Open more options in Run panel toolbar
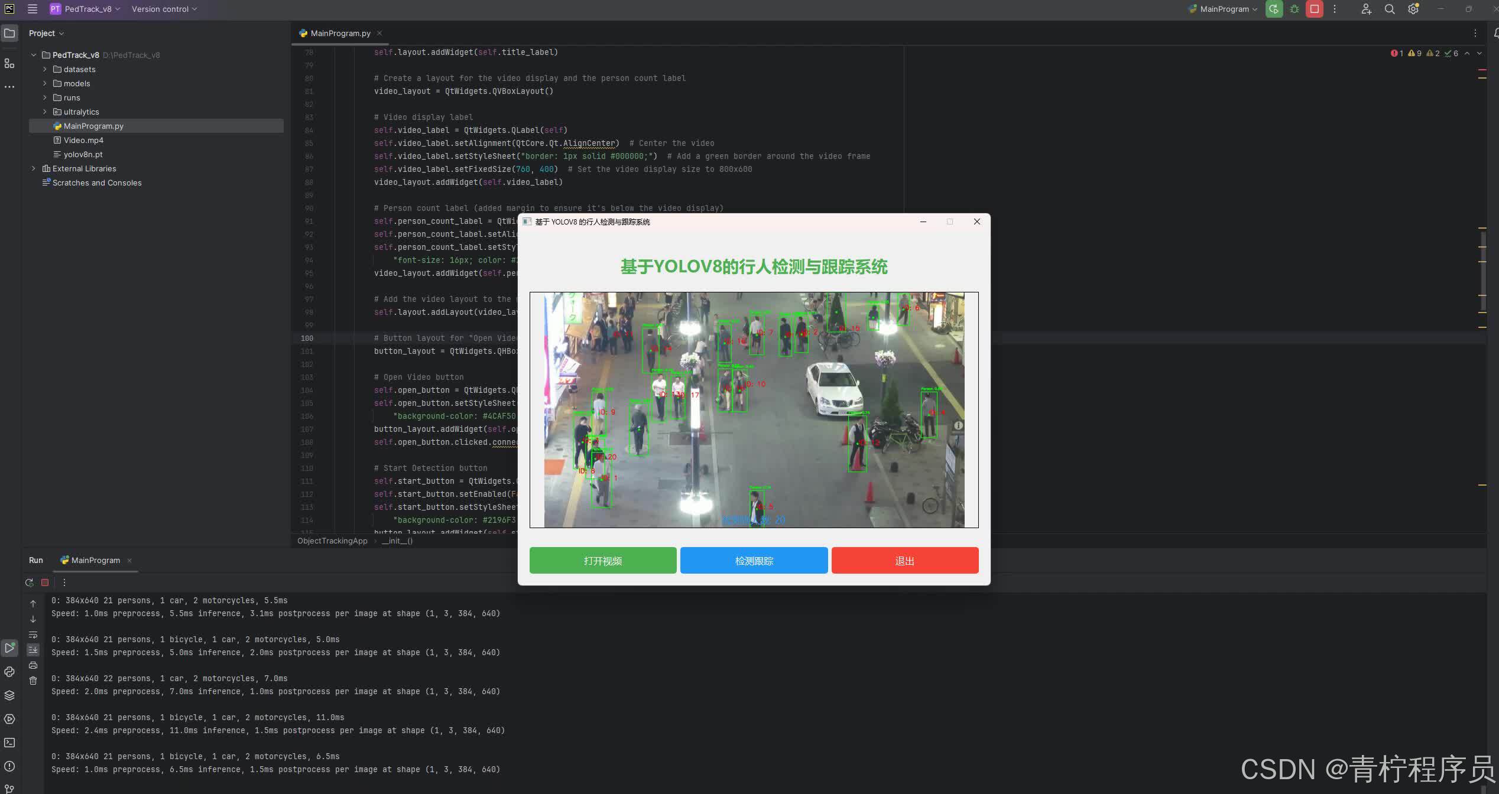Image resolution: width=1499 pixels, height=794 pixels. (x=64, y=583)
